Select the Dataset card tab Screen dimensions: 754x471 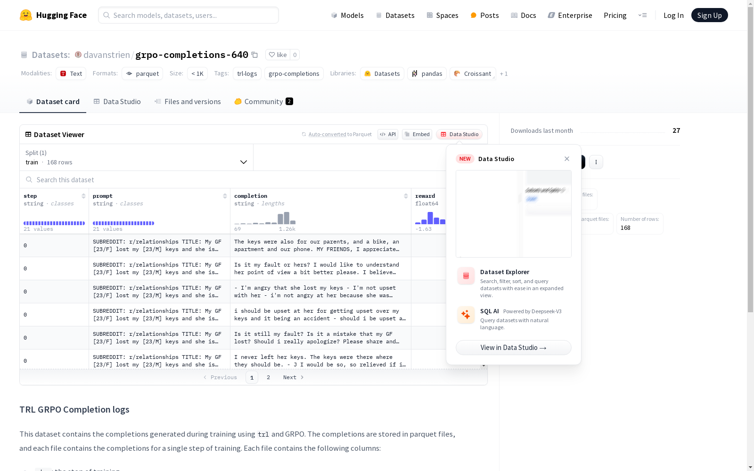pos(53,101)
